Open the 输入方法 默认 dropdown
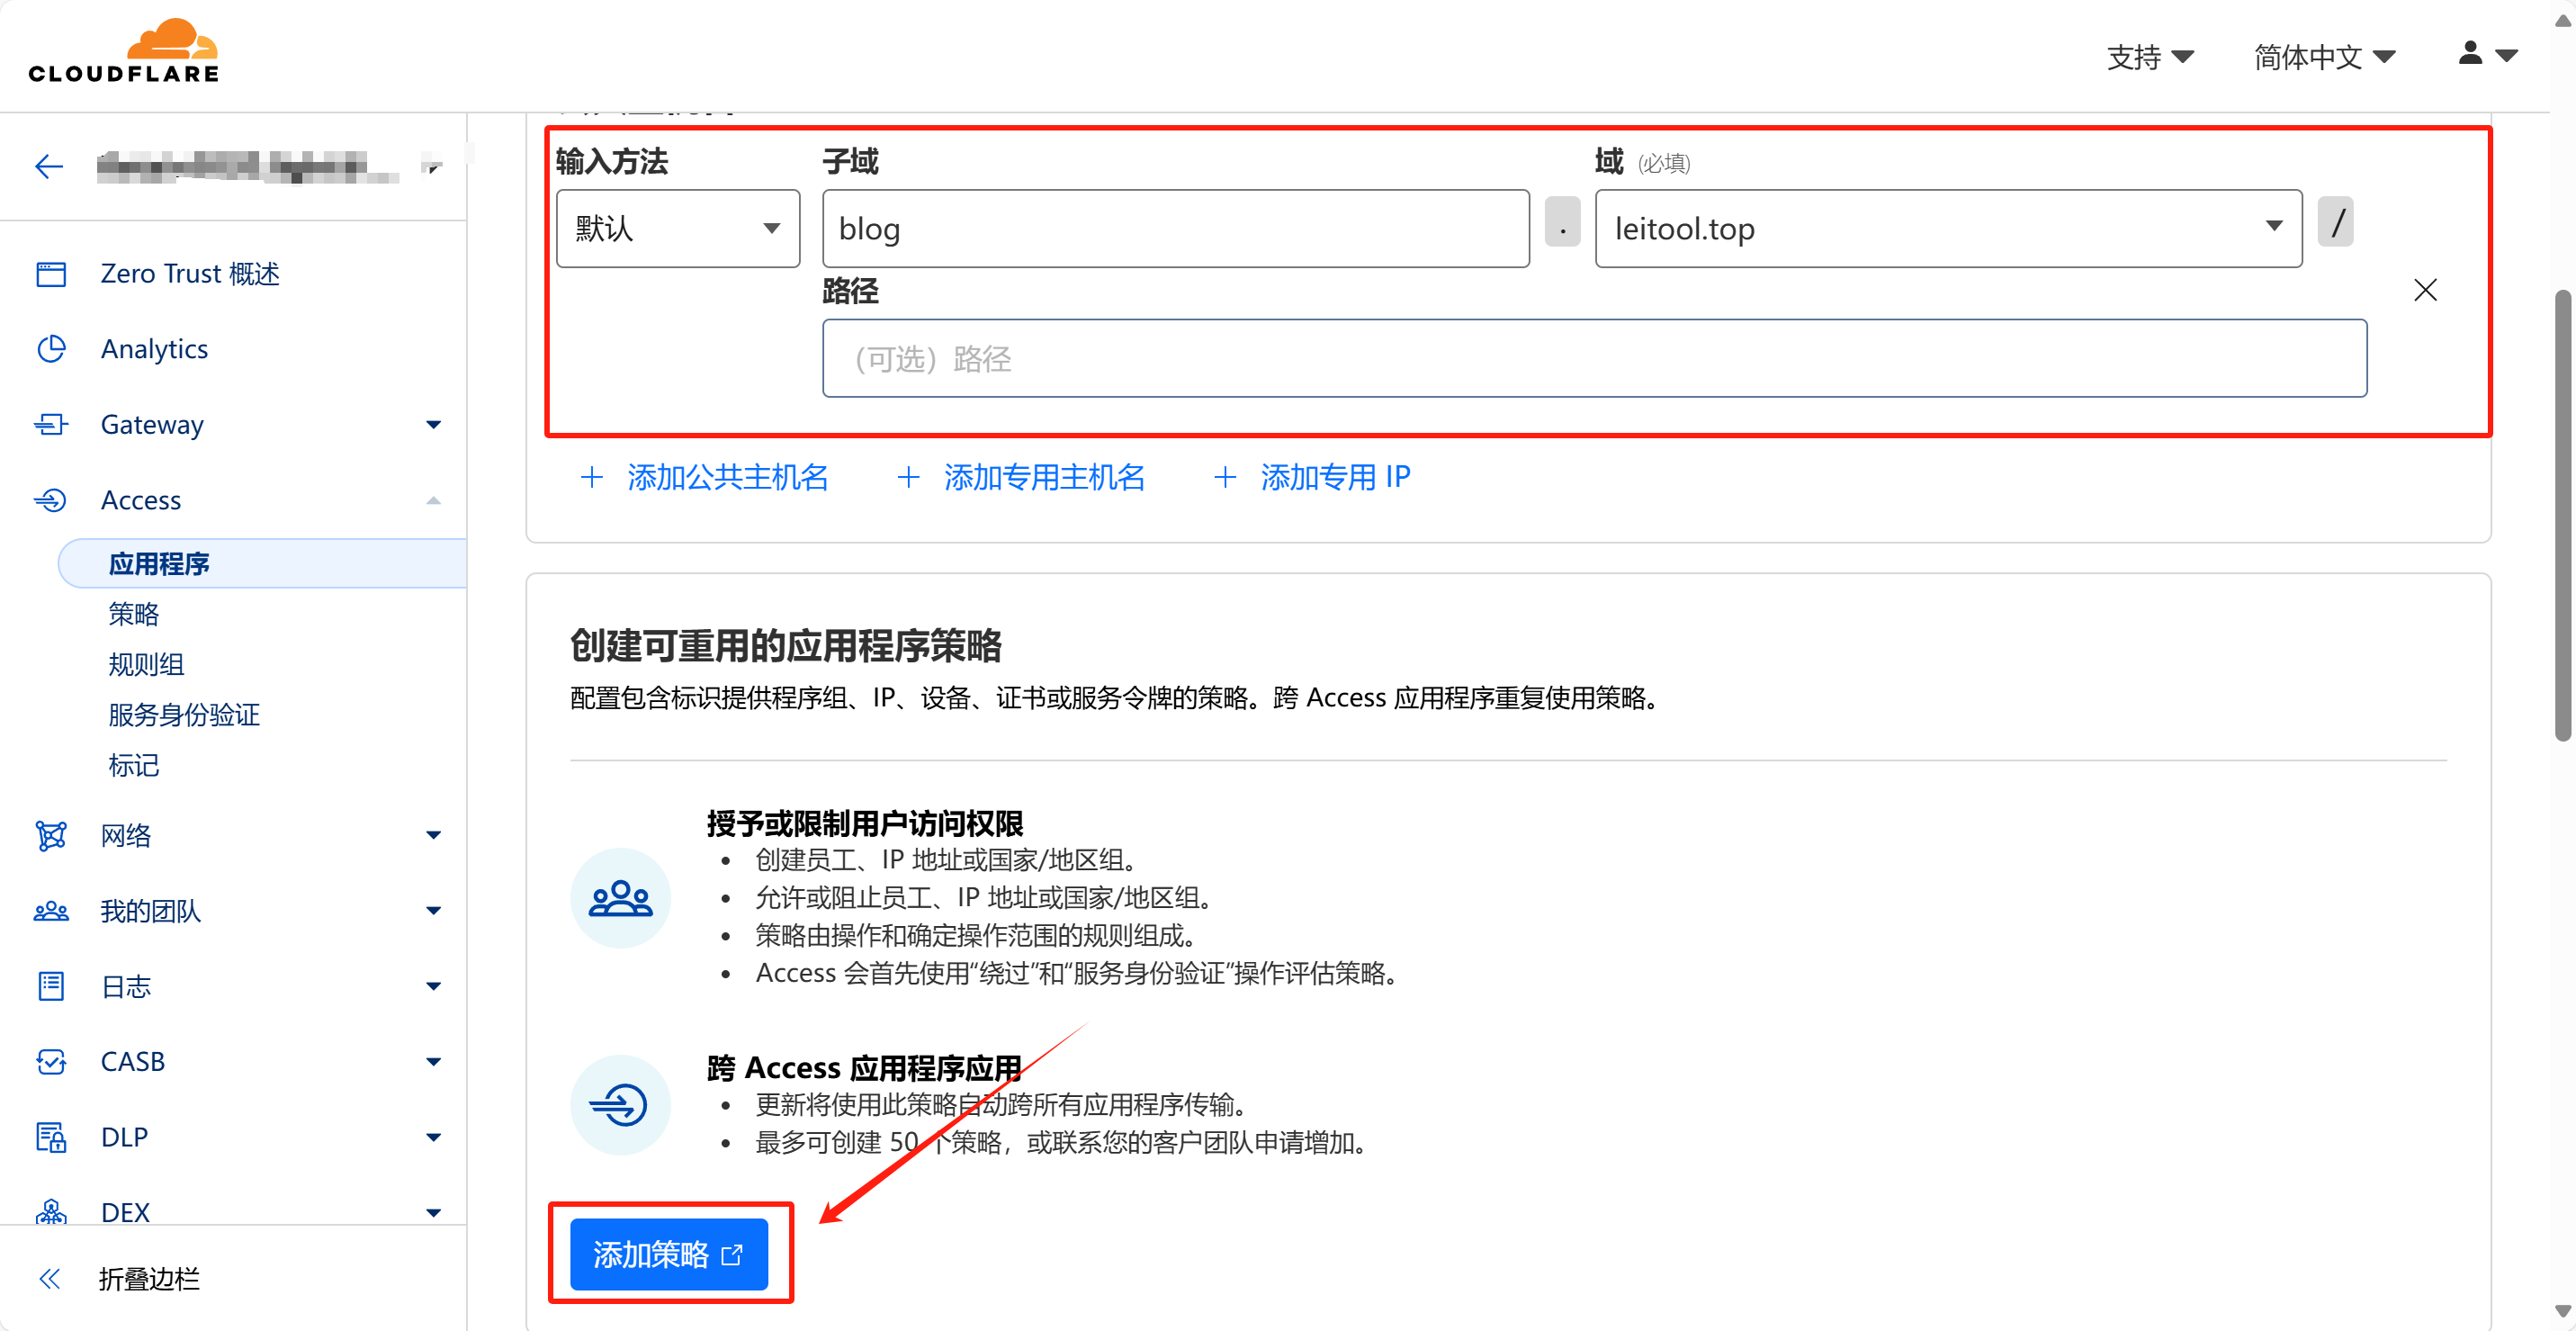The height and width of the screenshot is (1331, 2576). (x=678, y=229)
